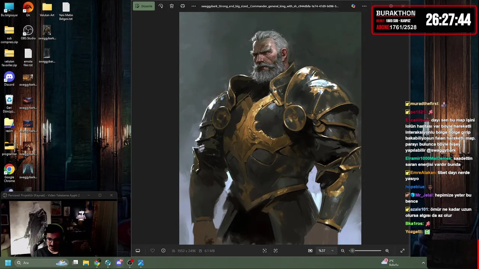Open the Photos app taskbar icon
The image size is (479, 269).
(x=141, y=263)
